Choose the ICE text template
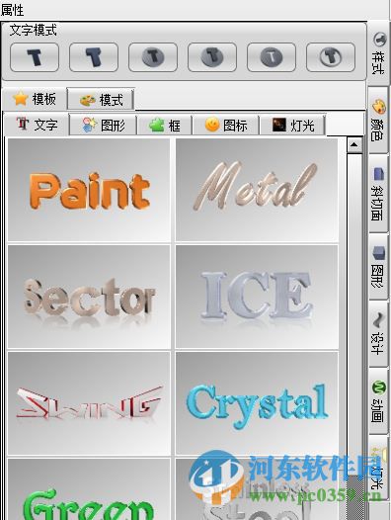This screenshot has width=391, height=520. (257, 297)
